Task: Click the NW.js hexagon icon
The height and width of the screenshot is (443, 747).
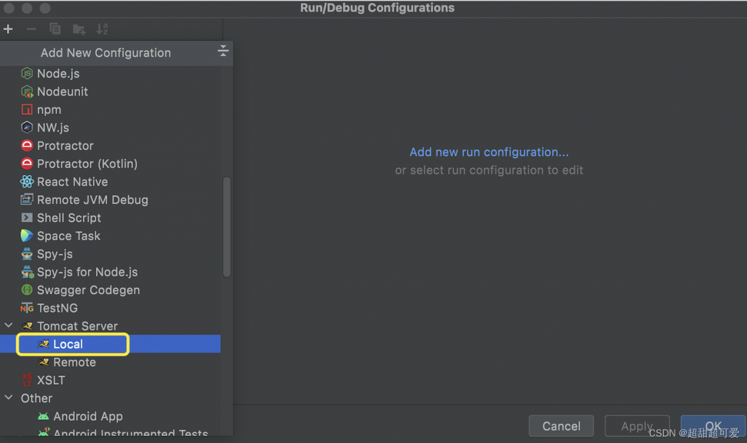Action: 27,128
